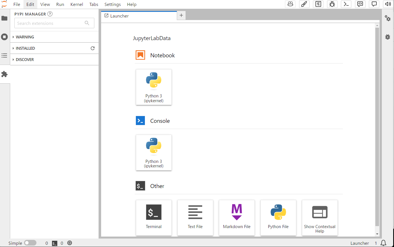Switch to the Launcher tab
Screen dimensions: 394x247
[x=119, y=16]
